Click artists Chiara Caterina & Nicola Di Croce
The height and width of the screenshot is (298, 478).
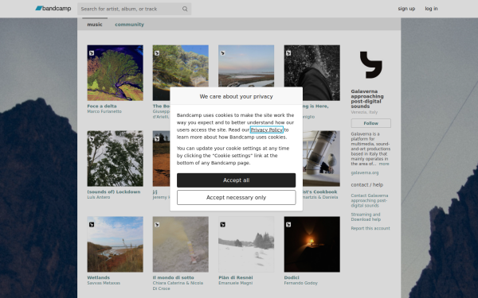178,285
